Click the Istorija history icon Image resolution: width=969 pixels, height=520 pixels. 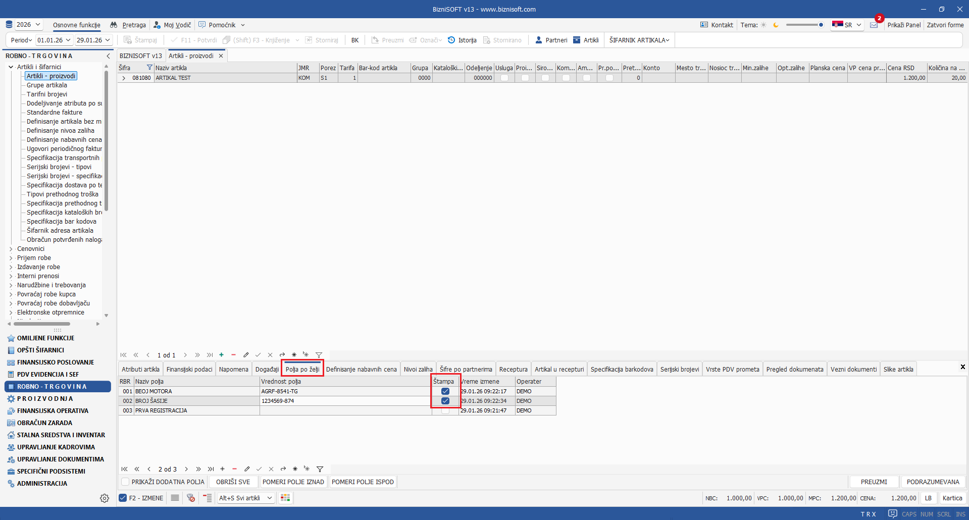(451, 40)
